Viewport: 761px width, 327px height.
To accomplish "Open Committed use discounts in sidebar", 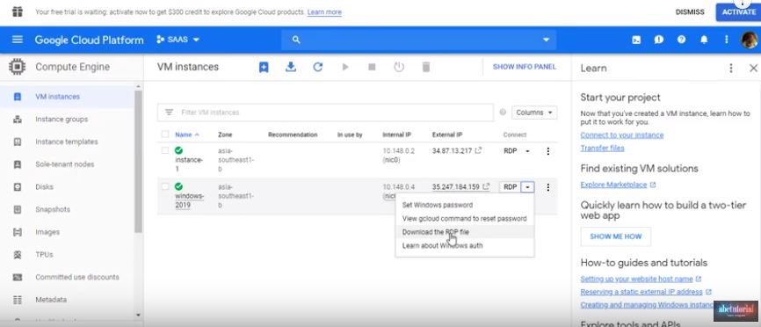I will tap(68, 277).
